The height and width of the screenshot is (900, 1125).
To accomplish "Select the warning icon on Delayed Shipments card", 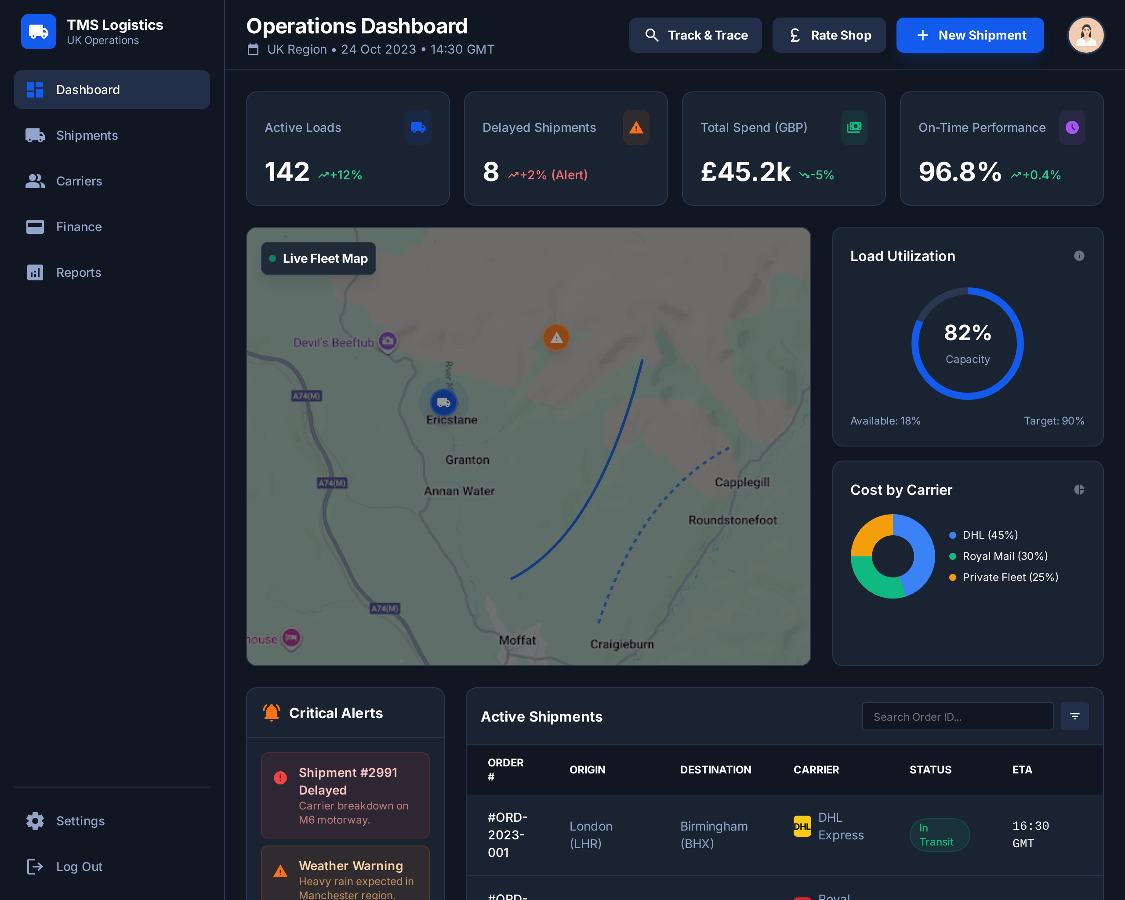I will [x=635, y=127].
